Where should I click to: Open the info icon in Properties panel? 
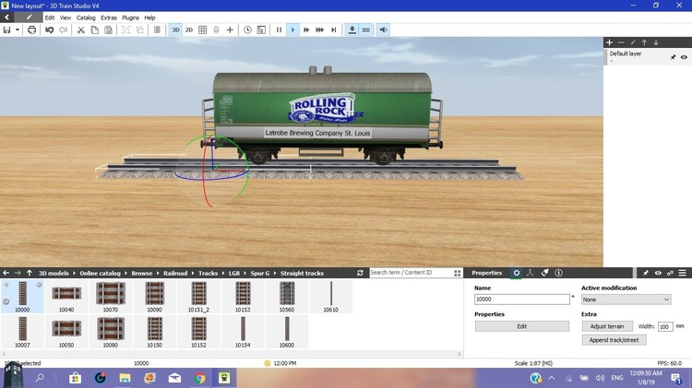559,273
